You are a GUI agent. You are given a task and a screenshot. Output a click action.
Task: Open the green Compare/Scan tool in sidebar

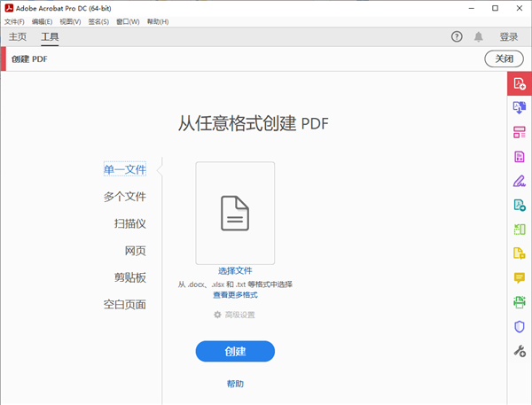coord(519,230)
